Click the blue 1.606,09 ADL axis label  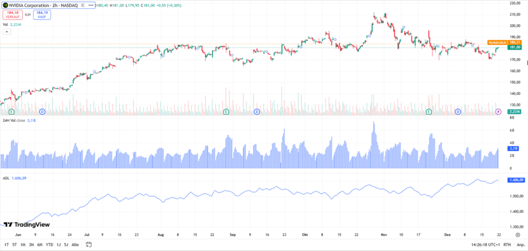pos(516,180)
